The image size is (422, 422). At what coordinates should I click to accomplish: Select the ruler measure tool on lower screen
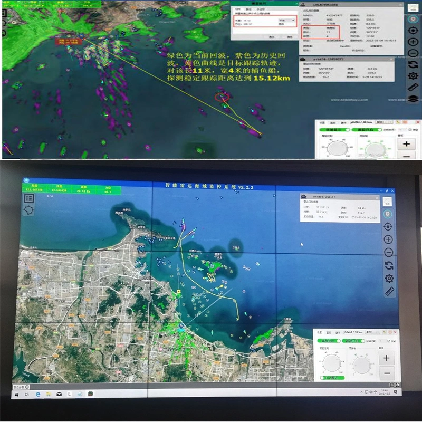389,291
